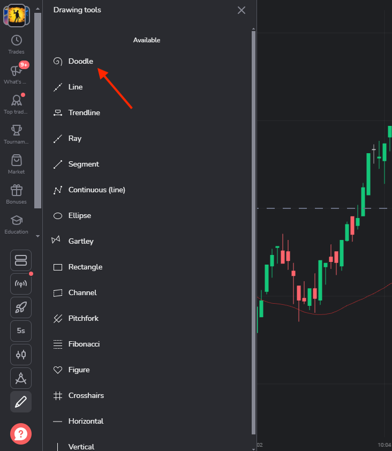Toggle the live signals broadcast button
This screenshot has width=392, height=451.
21,284
